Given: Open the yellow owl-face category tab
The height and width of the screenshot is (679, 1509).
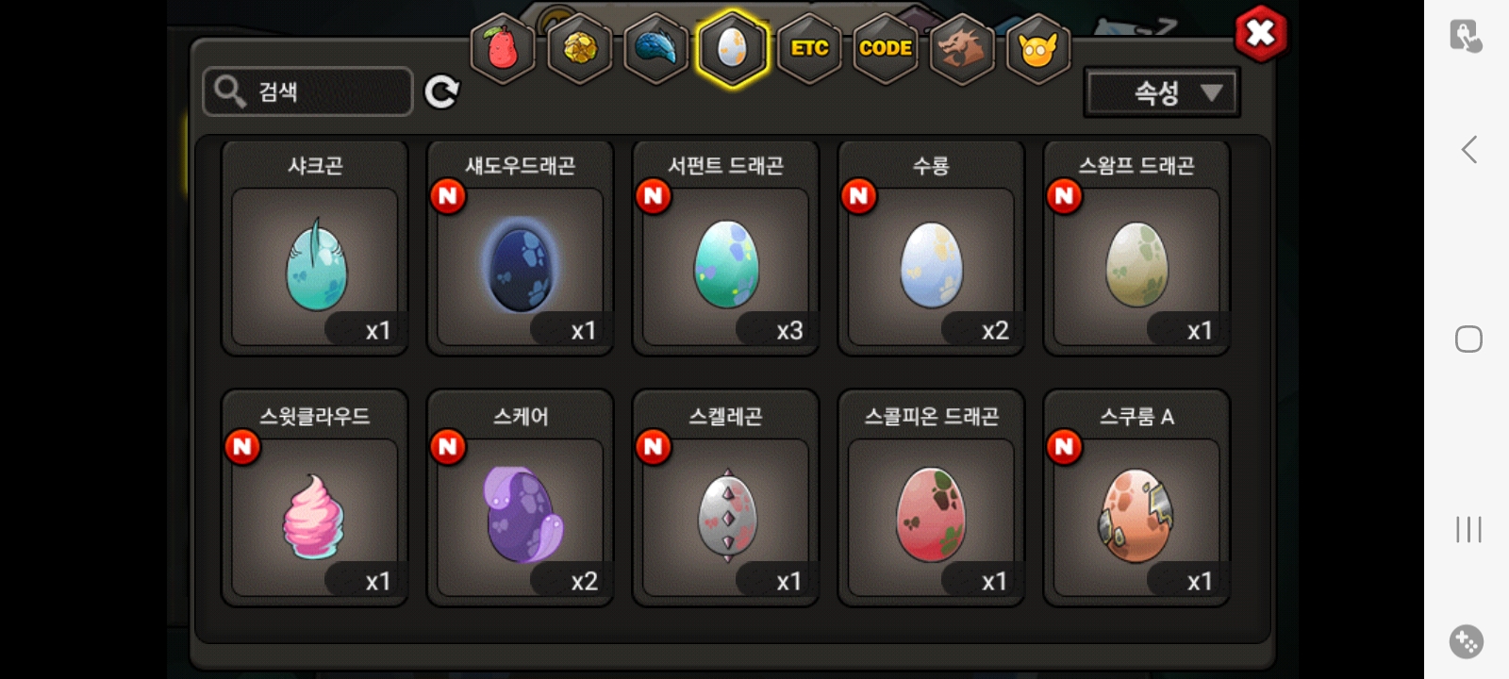Looking at the screenshot, I should [x=1037, y=48].
